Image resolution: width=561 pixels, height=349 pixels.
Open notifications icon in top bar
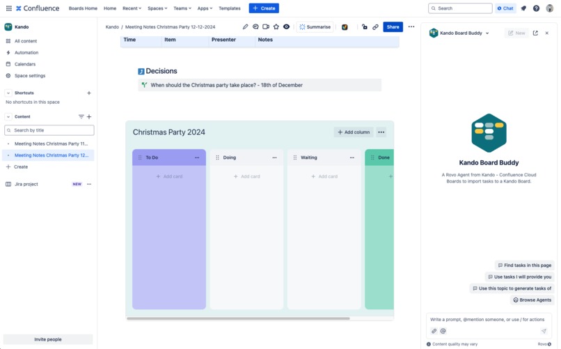(x=523, y=8)
